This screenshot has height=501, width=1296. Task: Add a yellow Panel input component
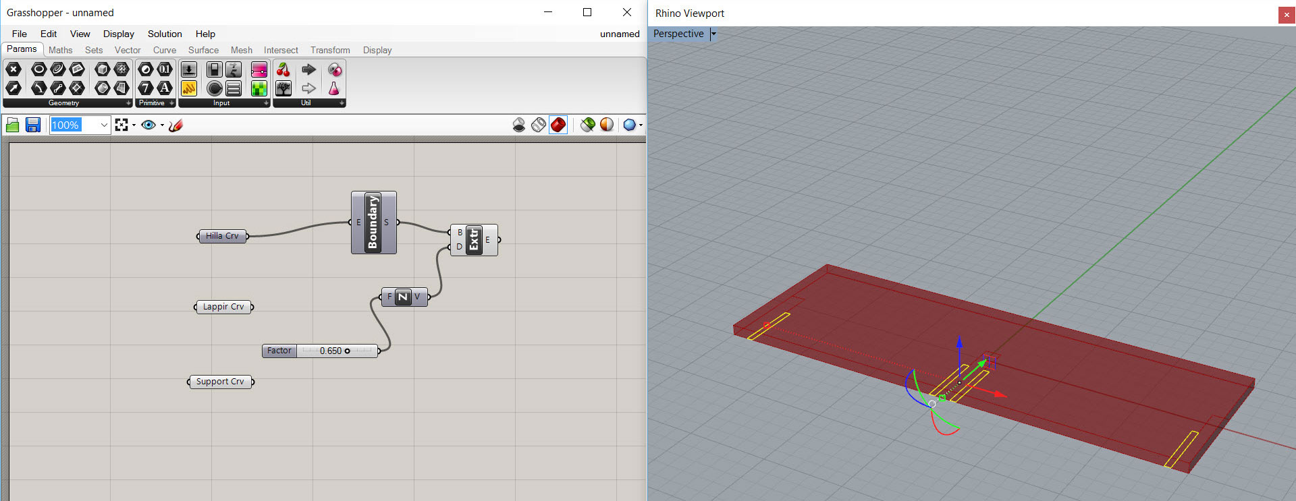[189, 88]
